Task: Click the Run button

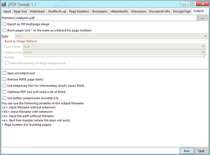Action: tap(187, 151)
